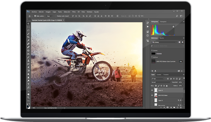This screenshot has width=211, height=122.
Task: Open the Opacidad value dropdown arrow
Action: tap(183, 82)
